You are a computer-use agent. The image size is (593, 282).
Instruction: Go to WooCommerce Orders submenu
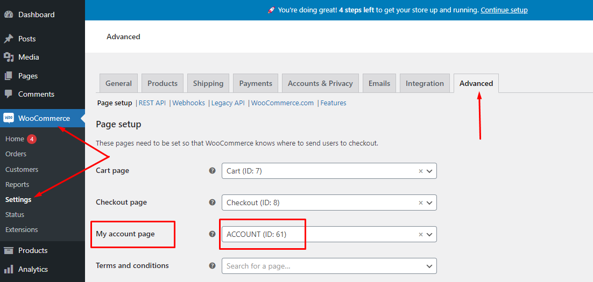pos(16,154)
